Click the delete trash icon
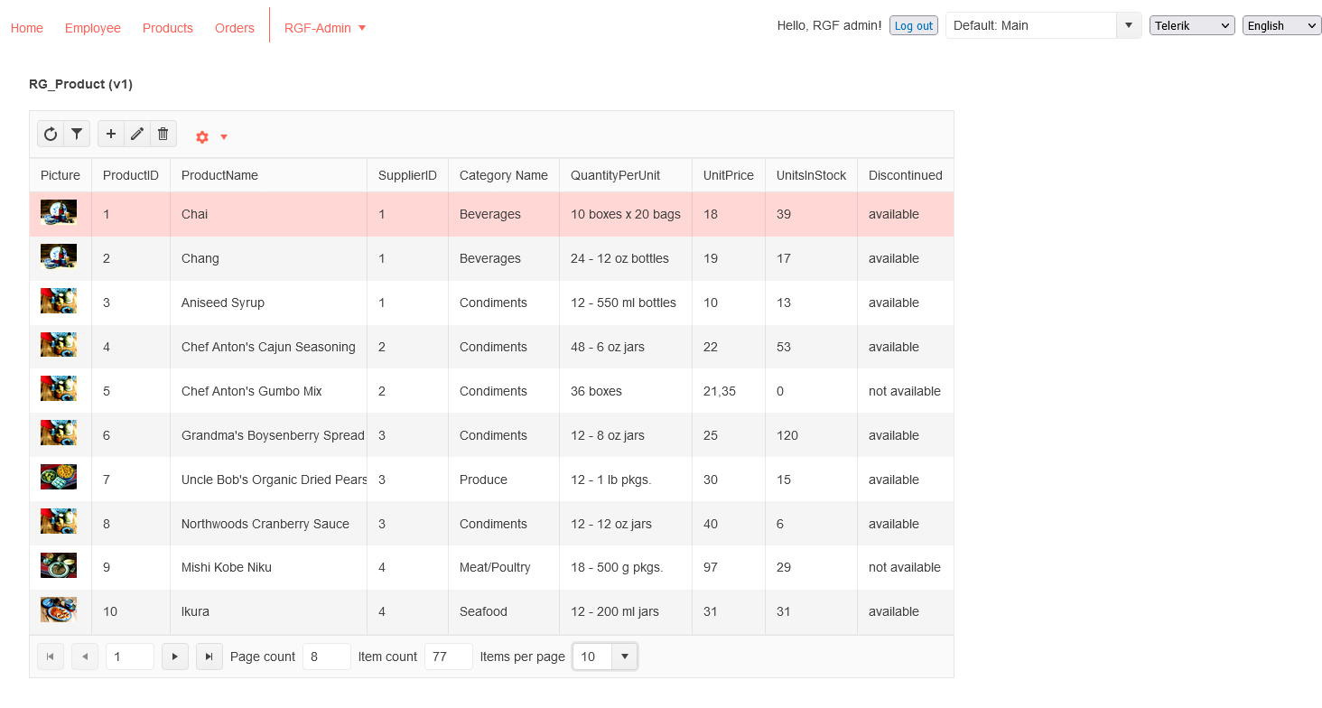This screenshot has width=1322, height=708. [163, 135]
